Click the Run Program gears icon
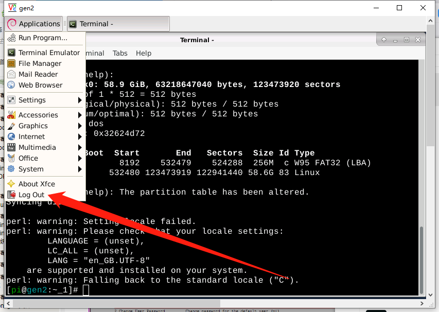 click(x=11, y=38)
